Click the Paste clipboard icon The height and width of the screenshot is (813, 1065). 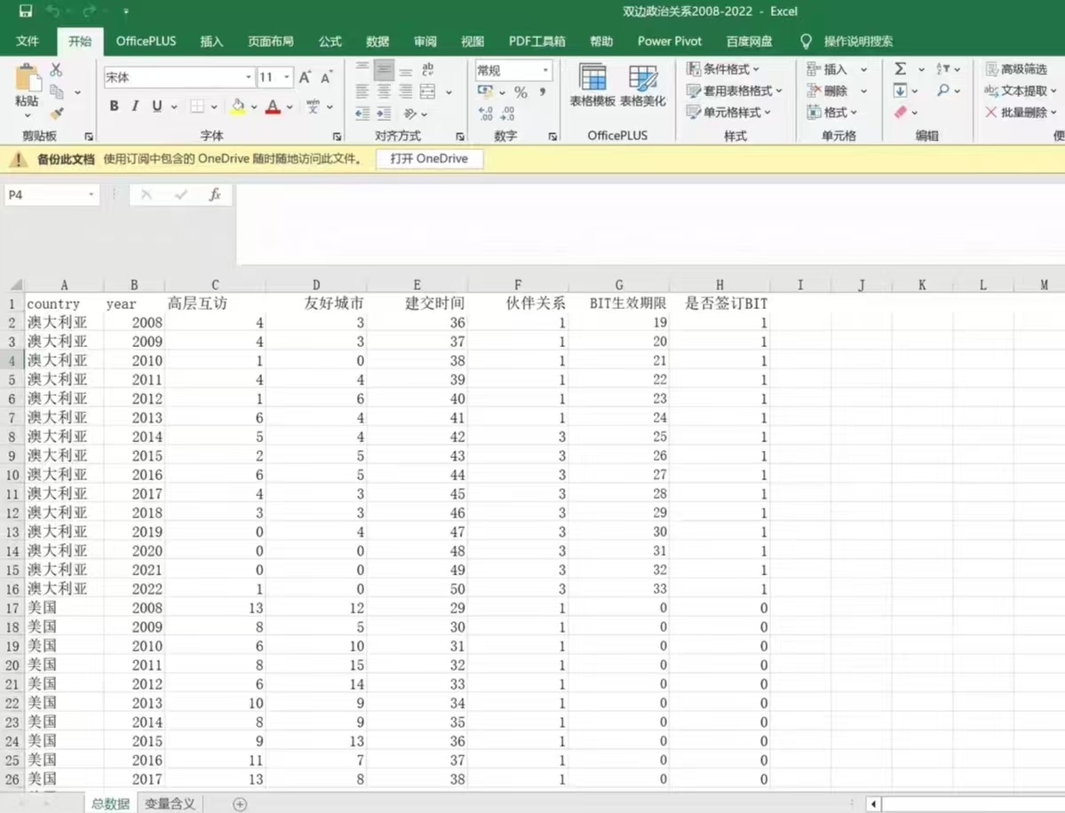tap(28, 77)
